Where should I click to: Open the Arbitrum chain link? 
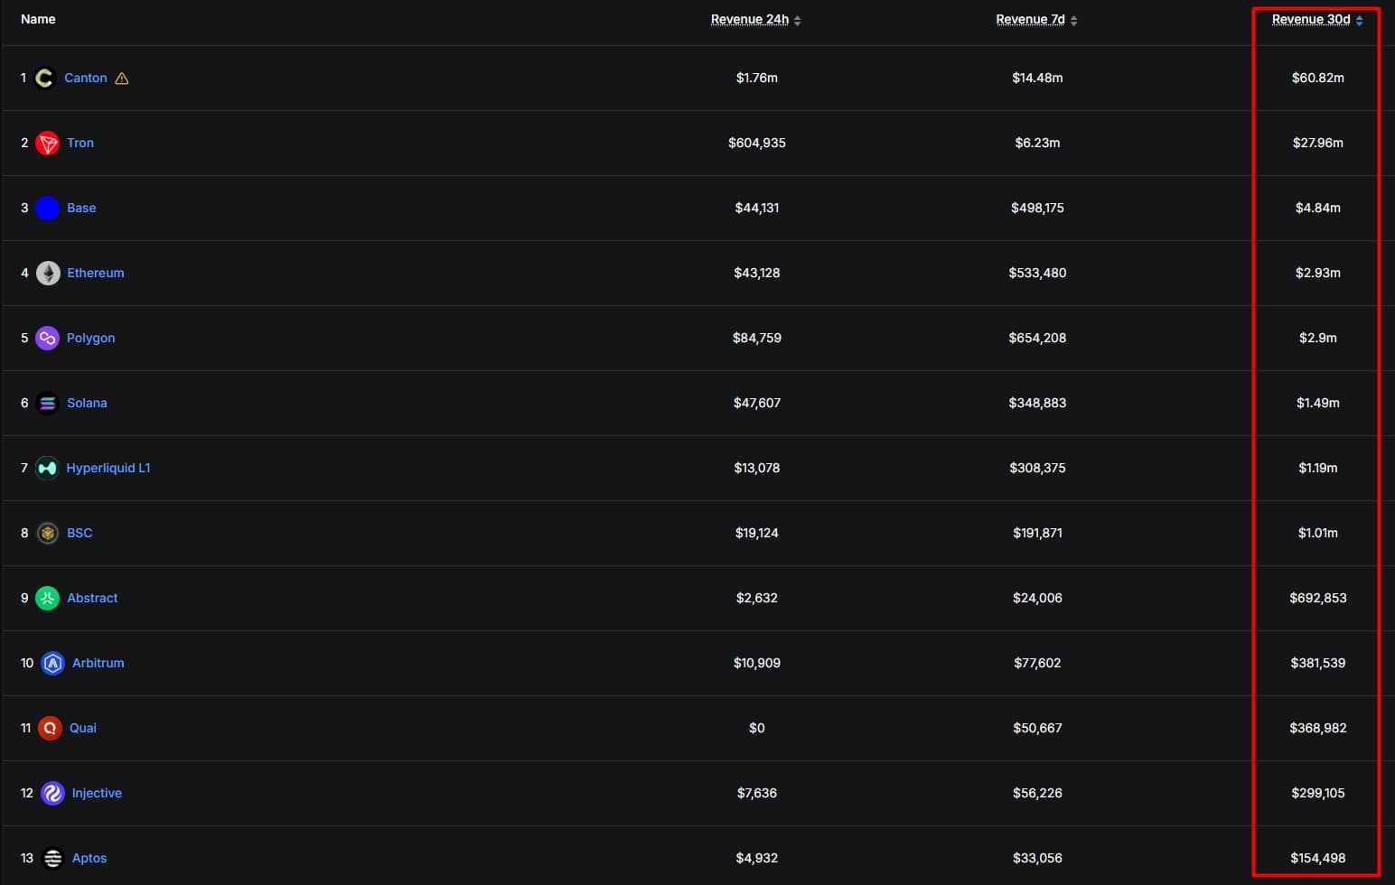coord(98,663)
